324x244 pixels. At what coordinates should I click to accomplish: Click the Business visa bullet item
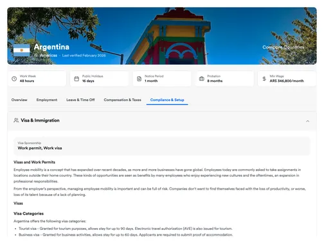(x=125, y=235)
